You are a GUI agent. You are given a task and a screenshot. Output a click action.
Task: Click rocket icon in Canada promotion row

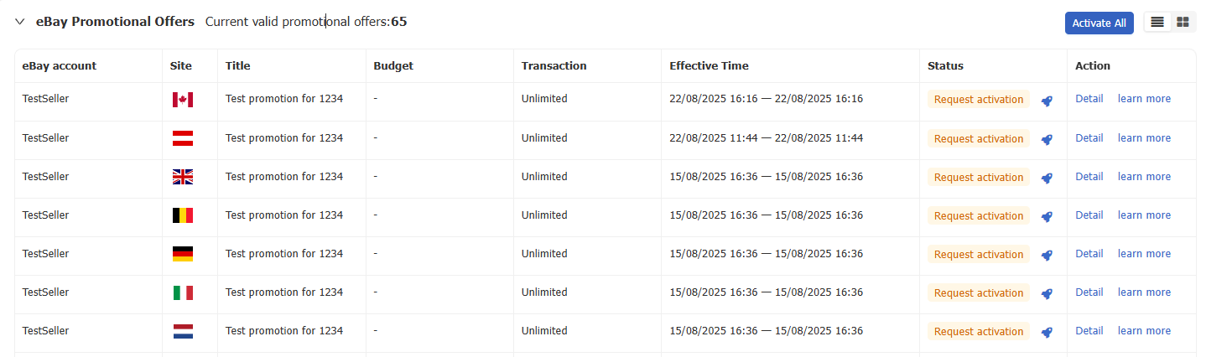tap(1047, 101)
